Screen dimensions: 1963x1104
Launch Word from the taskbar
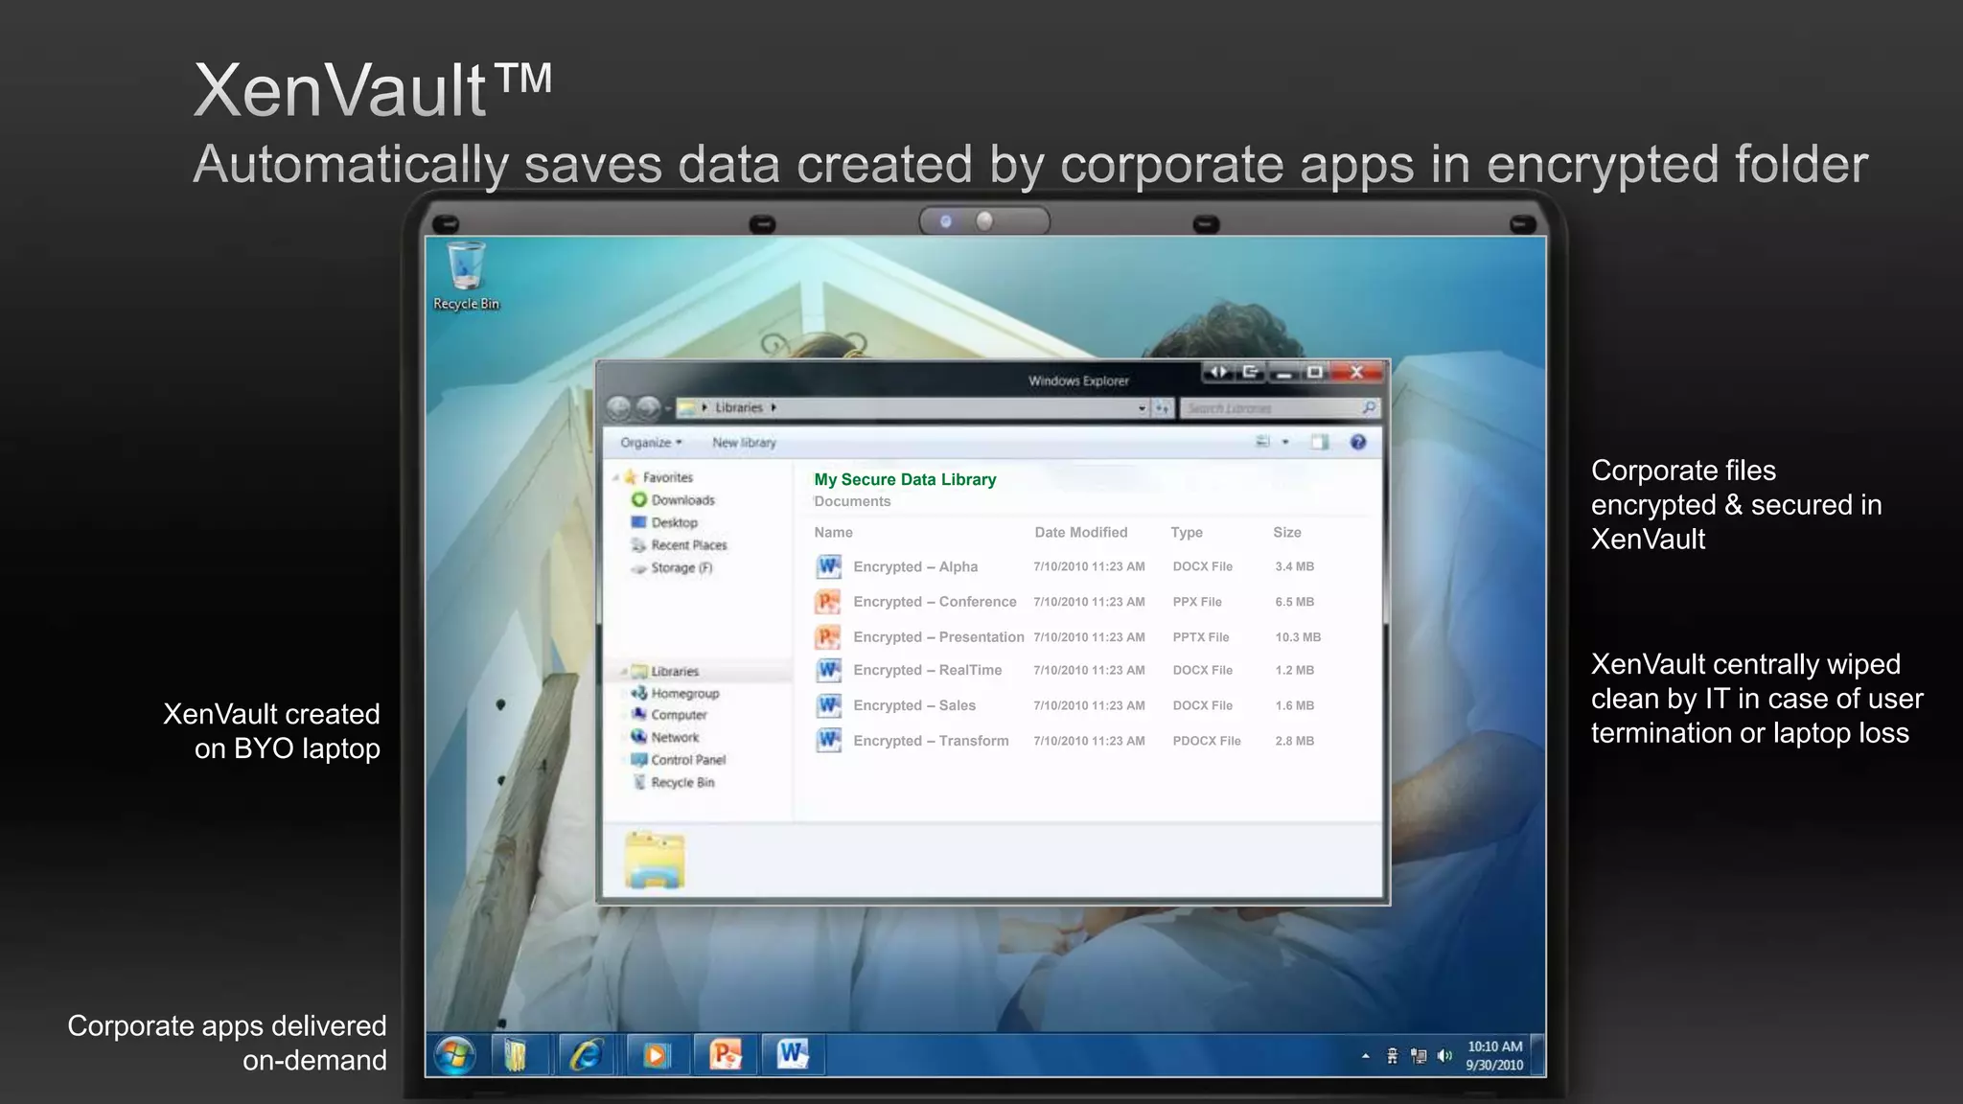click(x=793, y=1055)
